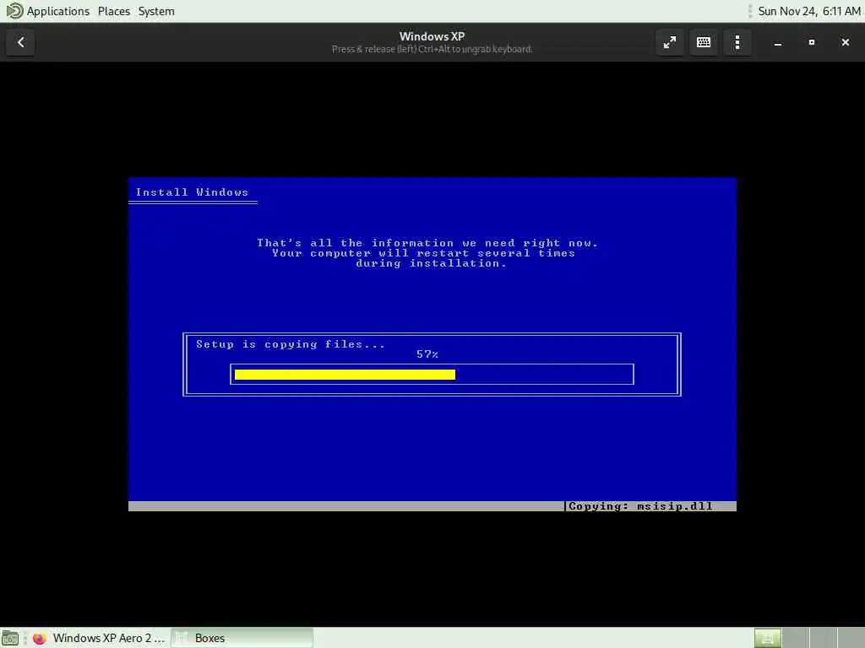The height and width of the screenshot is (648, 865).
Task: Open the Sun Nov 24 clock
Action: pos(808,11)
